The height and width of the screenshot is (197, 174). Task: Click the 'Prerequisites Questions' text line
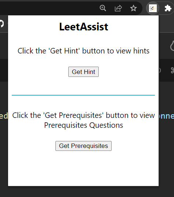[x=83, y=125]
